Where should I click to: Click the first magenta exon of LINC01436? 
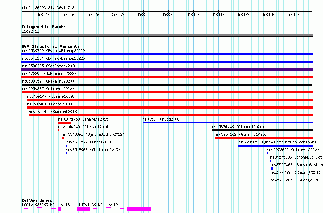tap(83, 209)
